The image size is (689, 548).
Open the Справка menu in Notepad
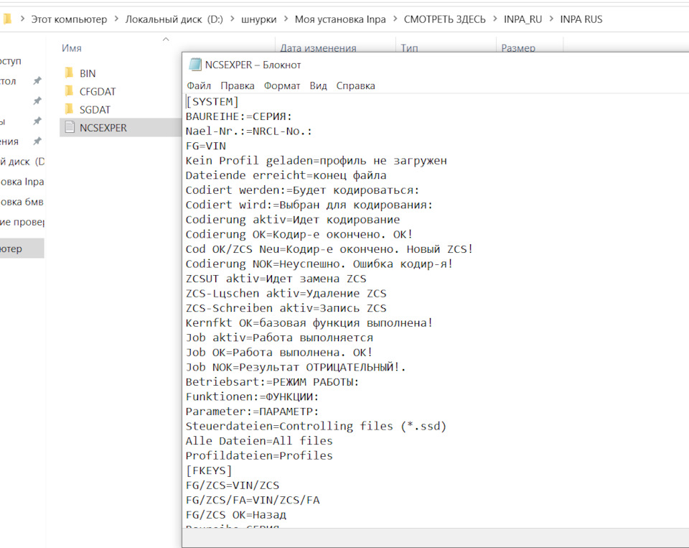coord(356,85)
